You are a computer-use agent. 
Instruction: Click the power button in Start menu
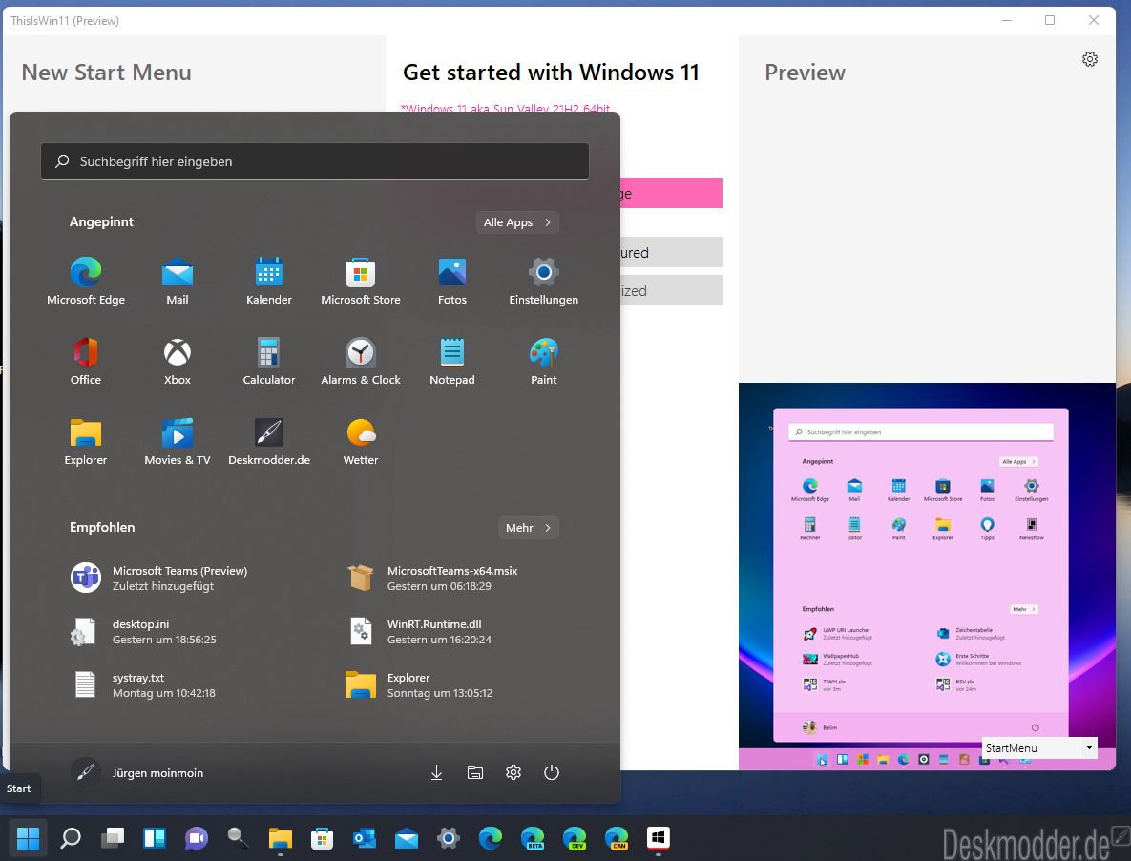[552, 772]
